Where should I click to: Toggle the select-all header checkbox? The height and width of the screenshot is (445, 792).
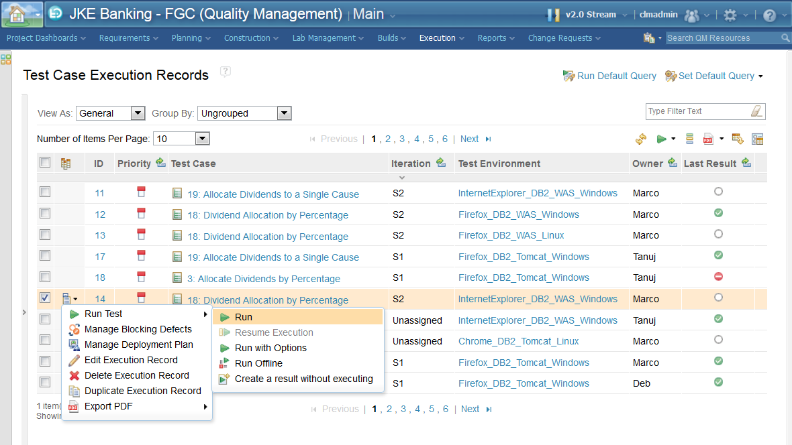45,162
